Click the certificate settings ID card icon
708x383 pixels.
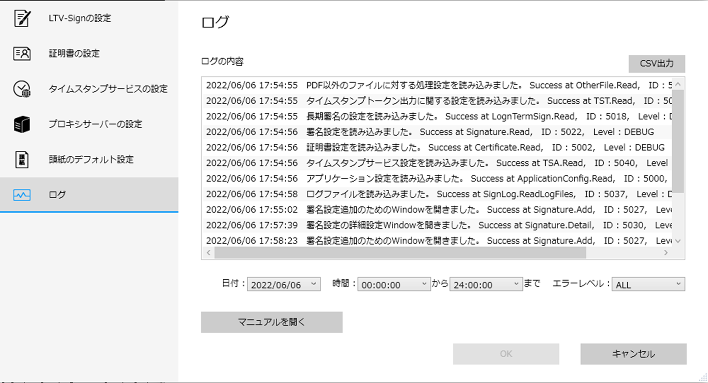[x=22, y=54]
